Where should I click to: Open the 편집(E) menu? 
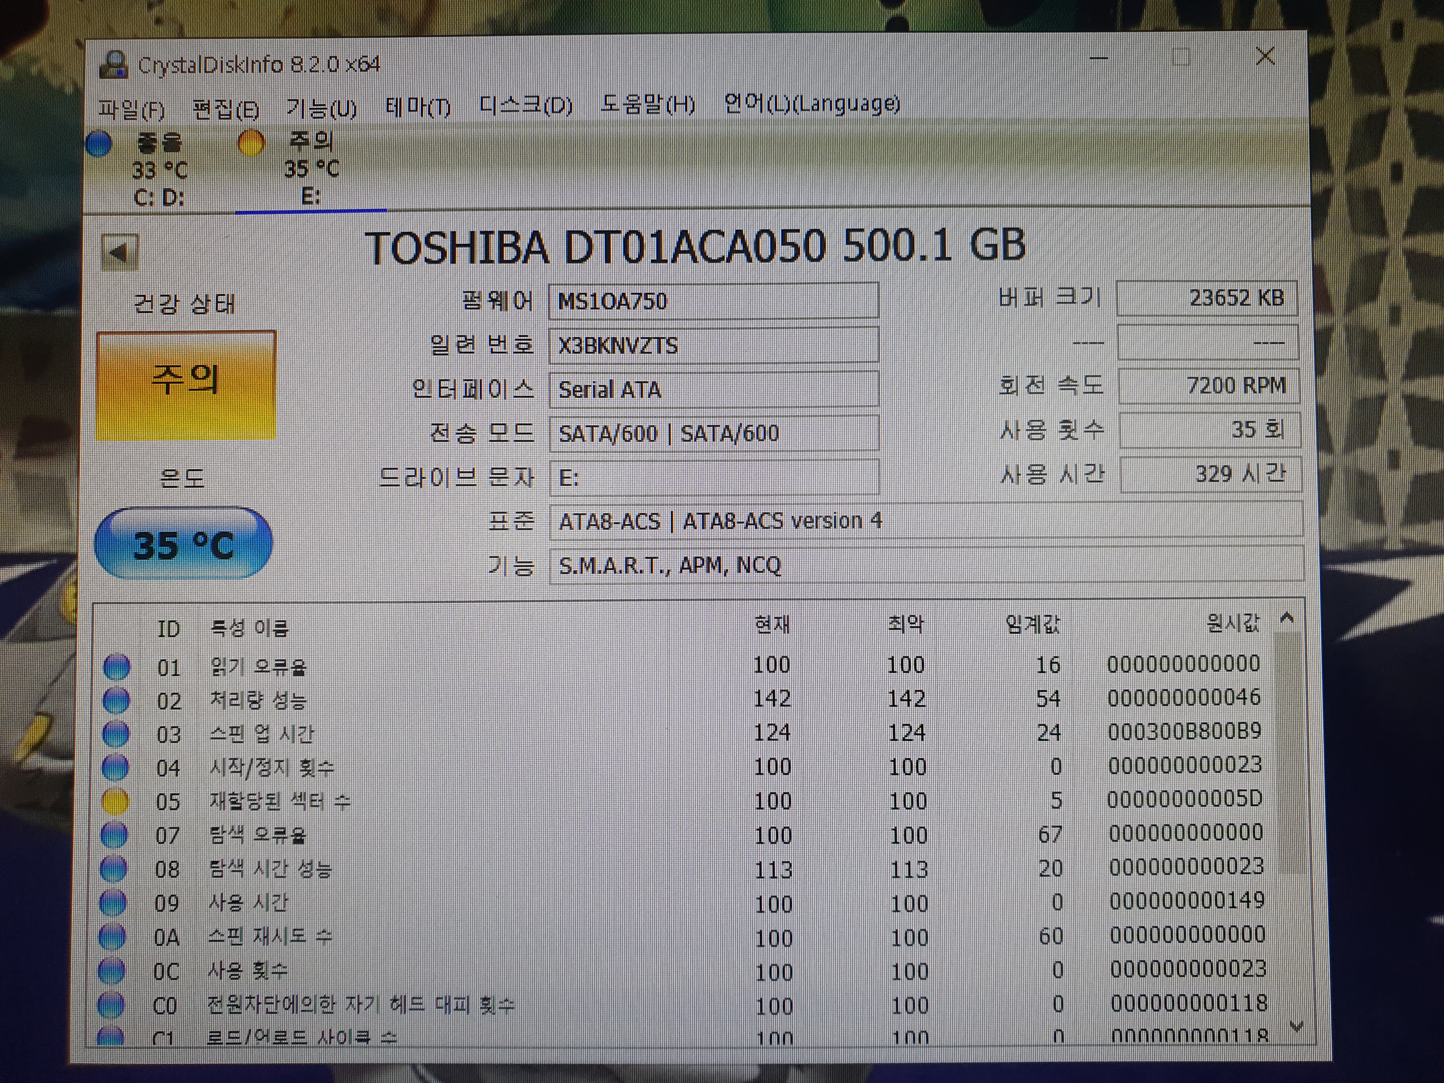tap(226, 109)
